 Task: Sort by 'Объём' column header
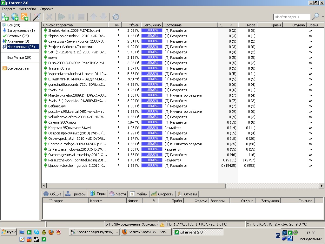pos(131,25)
